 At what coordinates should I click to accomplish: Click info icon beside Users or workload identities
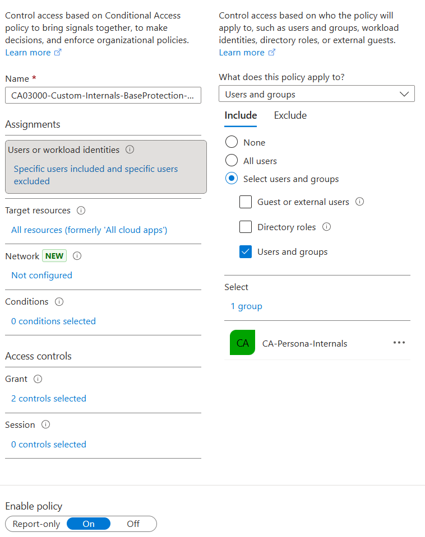click(x=130, y=150)
